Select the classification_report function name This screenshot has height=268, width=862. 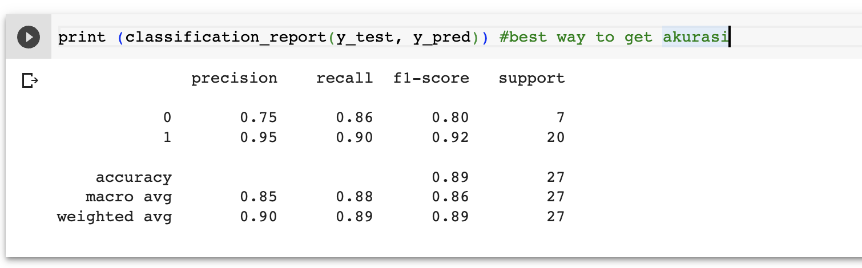click(226, 38)
